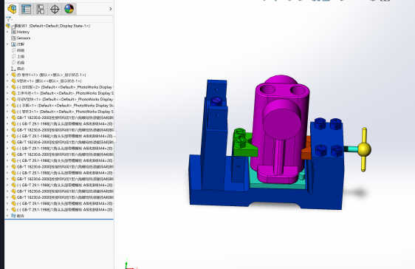Expand the 注解 annotations node

pyautogui.click(x=7, y=44)
